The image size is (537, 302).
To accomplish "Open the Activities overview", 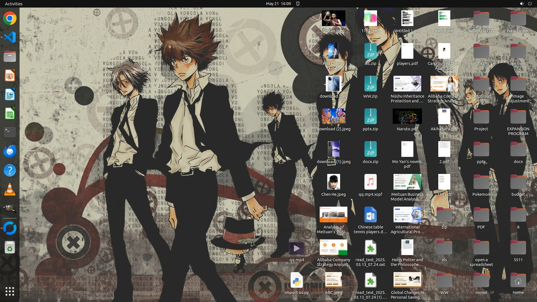I will click(x=14, y=4).
